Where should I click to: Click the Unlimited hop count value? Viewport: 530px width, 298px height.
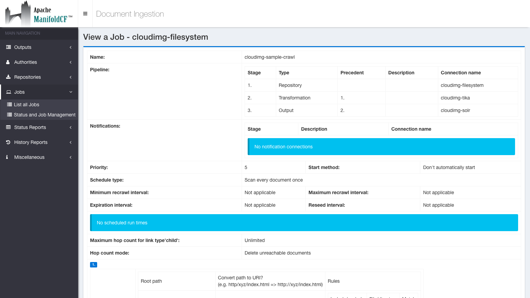pos(254,240)
